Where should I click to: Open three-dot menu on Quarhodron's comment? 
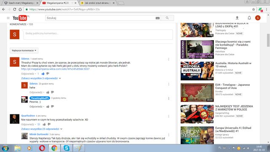tap(169, 117)
